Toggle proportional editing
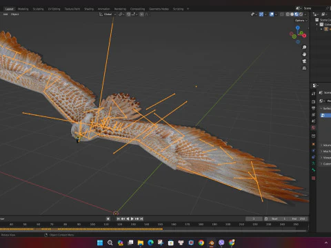Screen dimensions: 331x248 tap(142, 14)
